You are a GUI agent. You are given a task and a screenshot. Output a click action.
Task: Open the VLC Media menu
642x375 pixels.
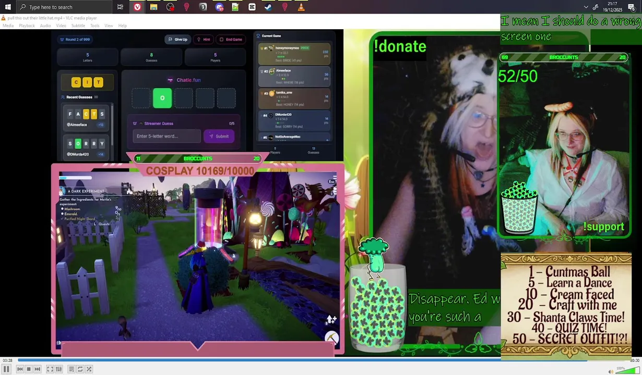(x=8, y=26)
